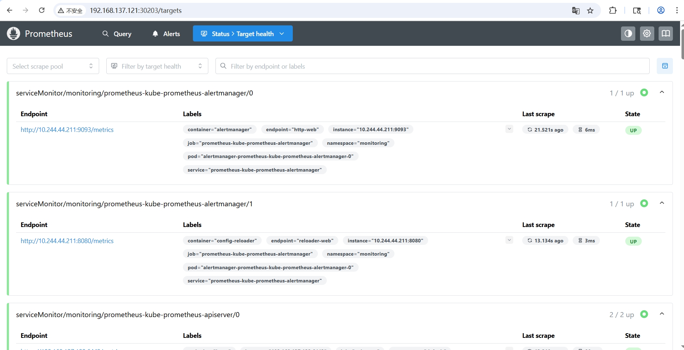This screenshot has height=350, width=684.
Task: Go to the Query page
Action: 117,34
